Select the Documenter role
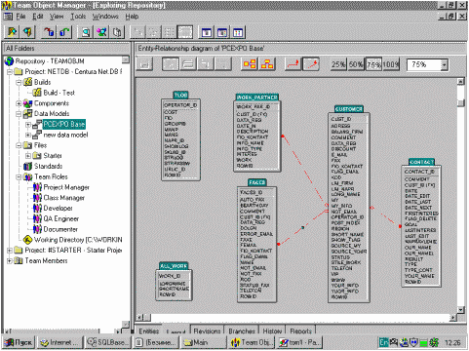The width and height of the screenshot is (469, 351). pyautogui.click(x=60, y=229)
